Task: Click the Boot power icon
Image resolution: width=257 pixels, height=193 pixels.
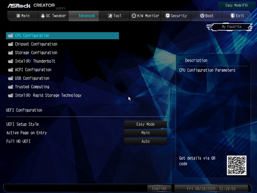Action: click(202, 16)
